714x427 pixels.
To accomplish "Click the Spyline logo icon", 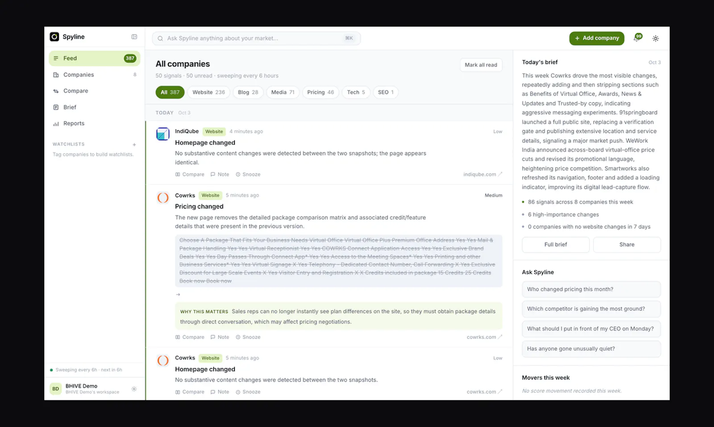I will pos(54,37).
